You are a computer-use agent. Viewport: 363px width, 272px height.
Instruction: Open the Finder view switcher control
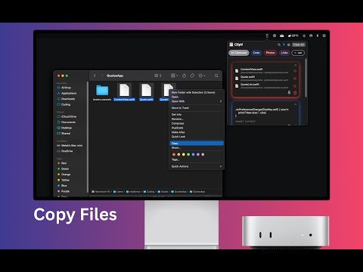click(158, 76)
